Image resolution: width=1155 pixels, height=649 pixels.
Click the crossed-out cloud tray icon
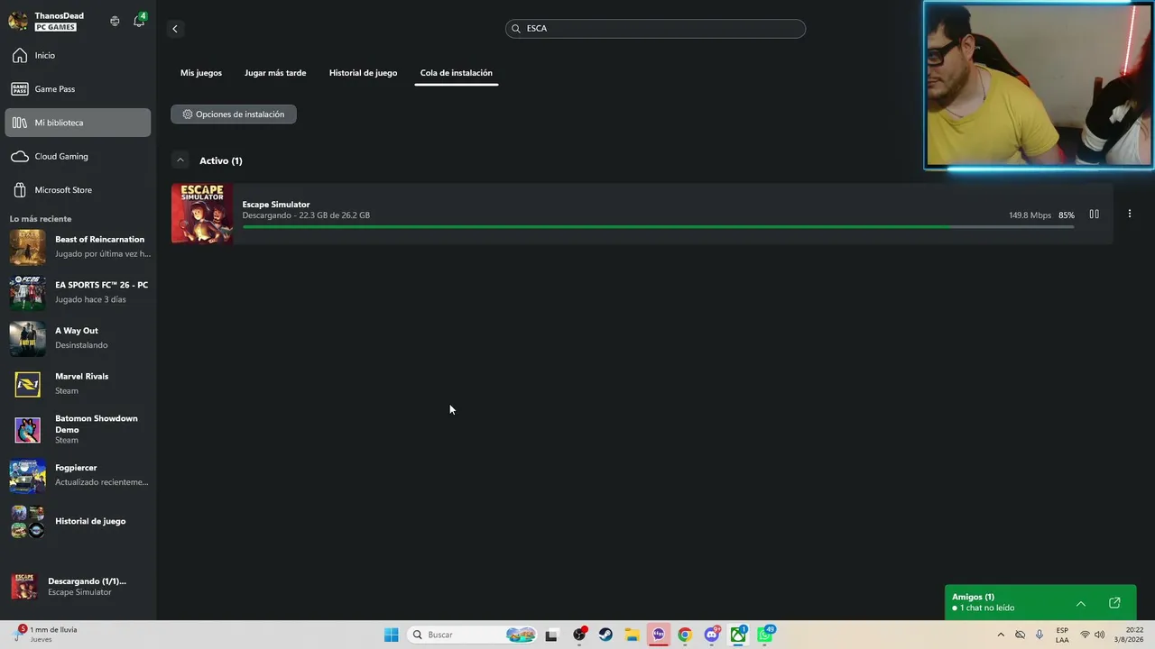pyautogui.click(x=1021, y=635)
